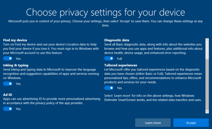This screenshot has height=129, width=212.
Task: Click the scrollbar down arrow
Action: click(207, 112)
